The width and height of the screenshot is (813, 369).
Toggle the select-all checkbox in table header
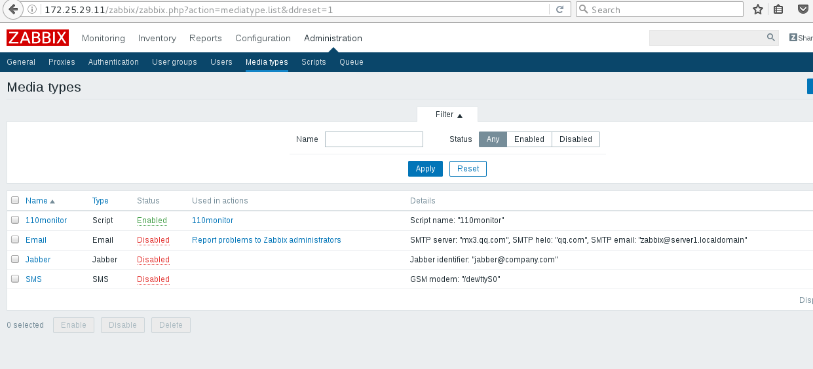coord(15,200)
